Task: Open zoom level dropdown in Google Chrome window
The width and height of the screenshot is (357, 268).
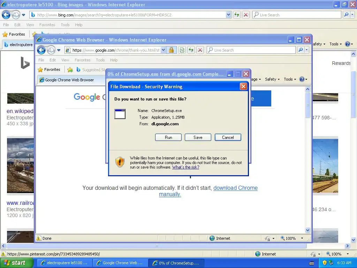Action: click(x=302, y=238)
